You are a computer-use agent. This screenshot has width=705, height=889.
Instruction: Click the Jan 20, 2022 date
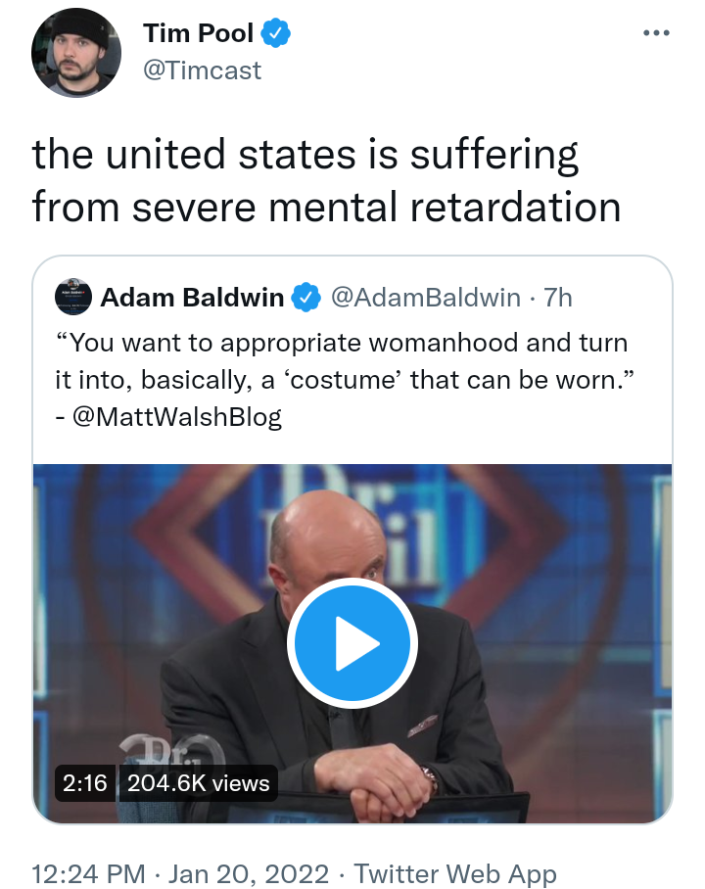[x=249, y=873]
